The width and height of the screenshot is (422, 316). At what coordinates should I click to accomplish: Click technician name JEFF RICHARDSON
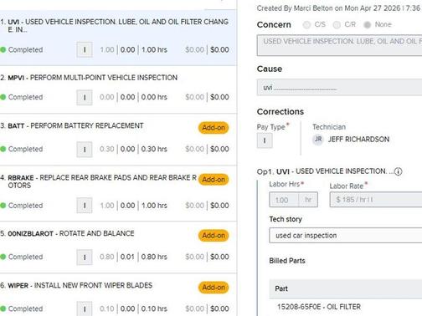358,139
